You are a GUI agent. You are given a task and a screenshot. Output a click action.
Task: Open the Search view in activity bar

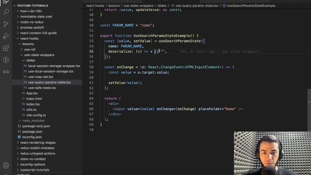tap(6, 12)
